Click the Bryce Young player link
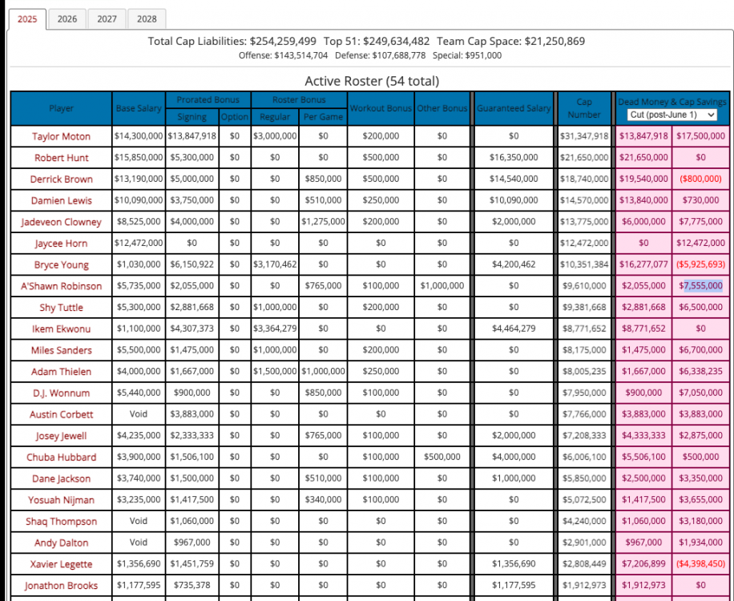 [x=61, y=264]
